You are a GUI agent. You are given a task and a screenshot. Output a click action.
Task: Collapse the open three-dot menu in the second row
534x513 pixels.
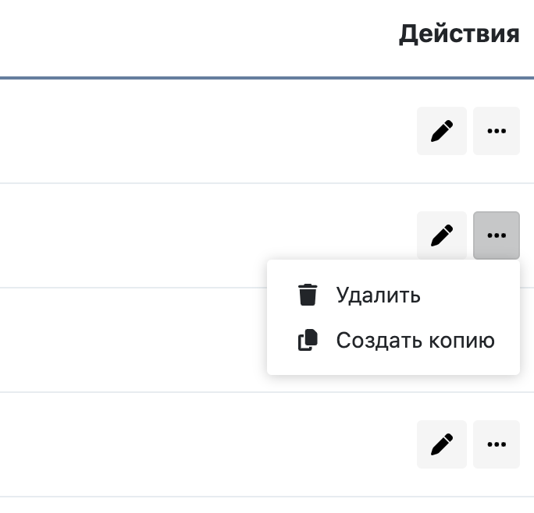point(497,235)
